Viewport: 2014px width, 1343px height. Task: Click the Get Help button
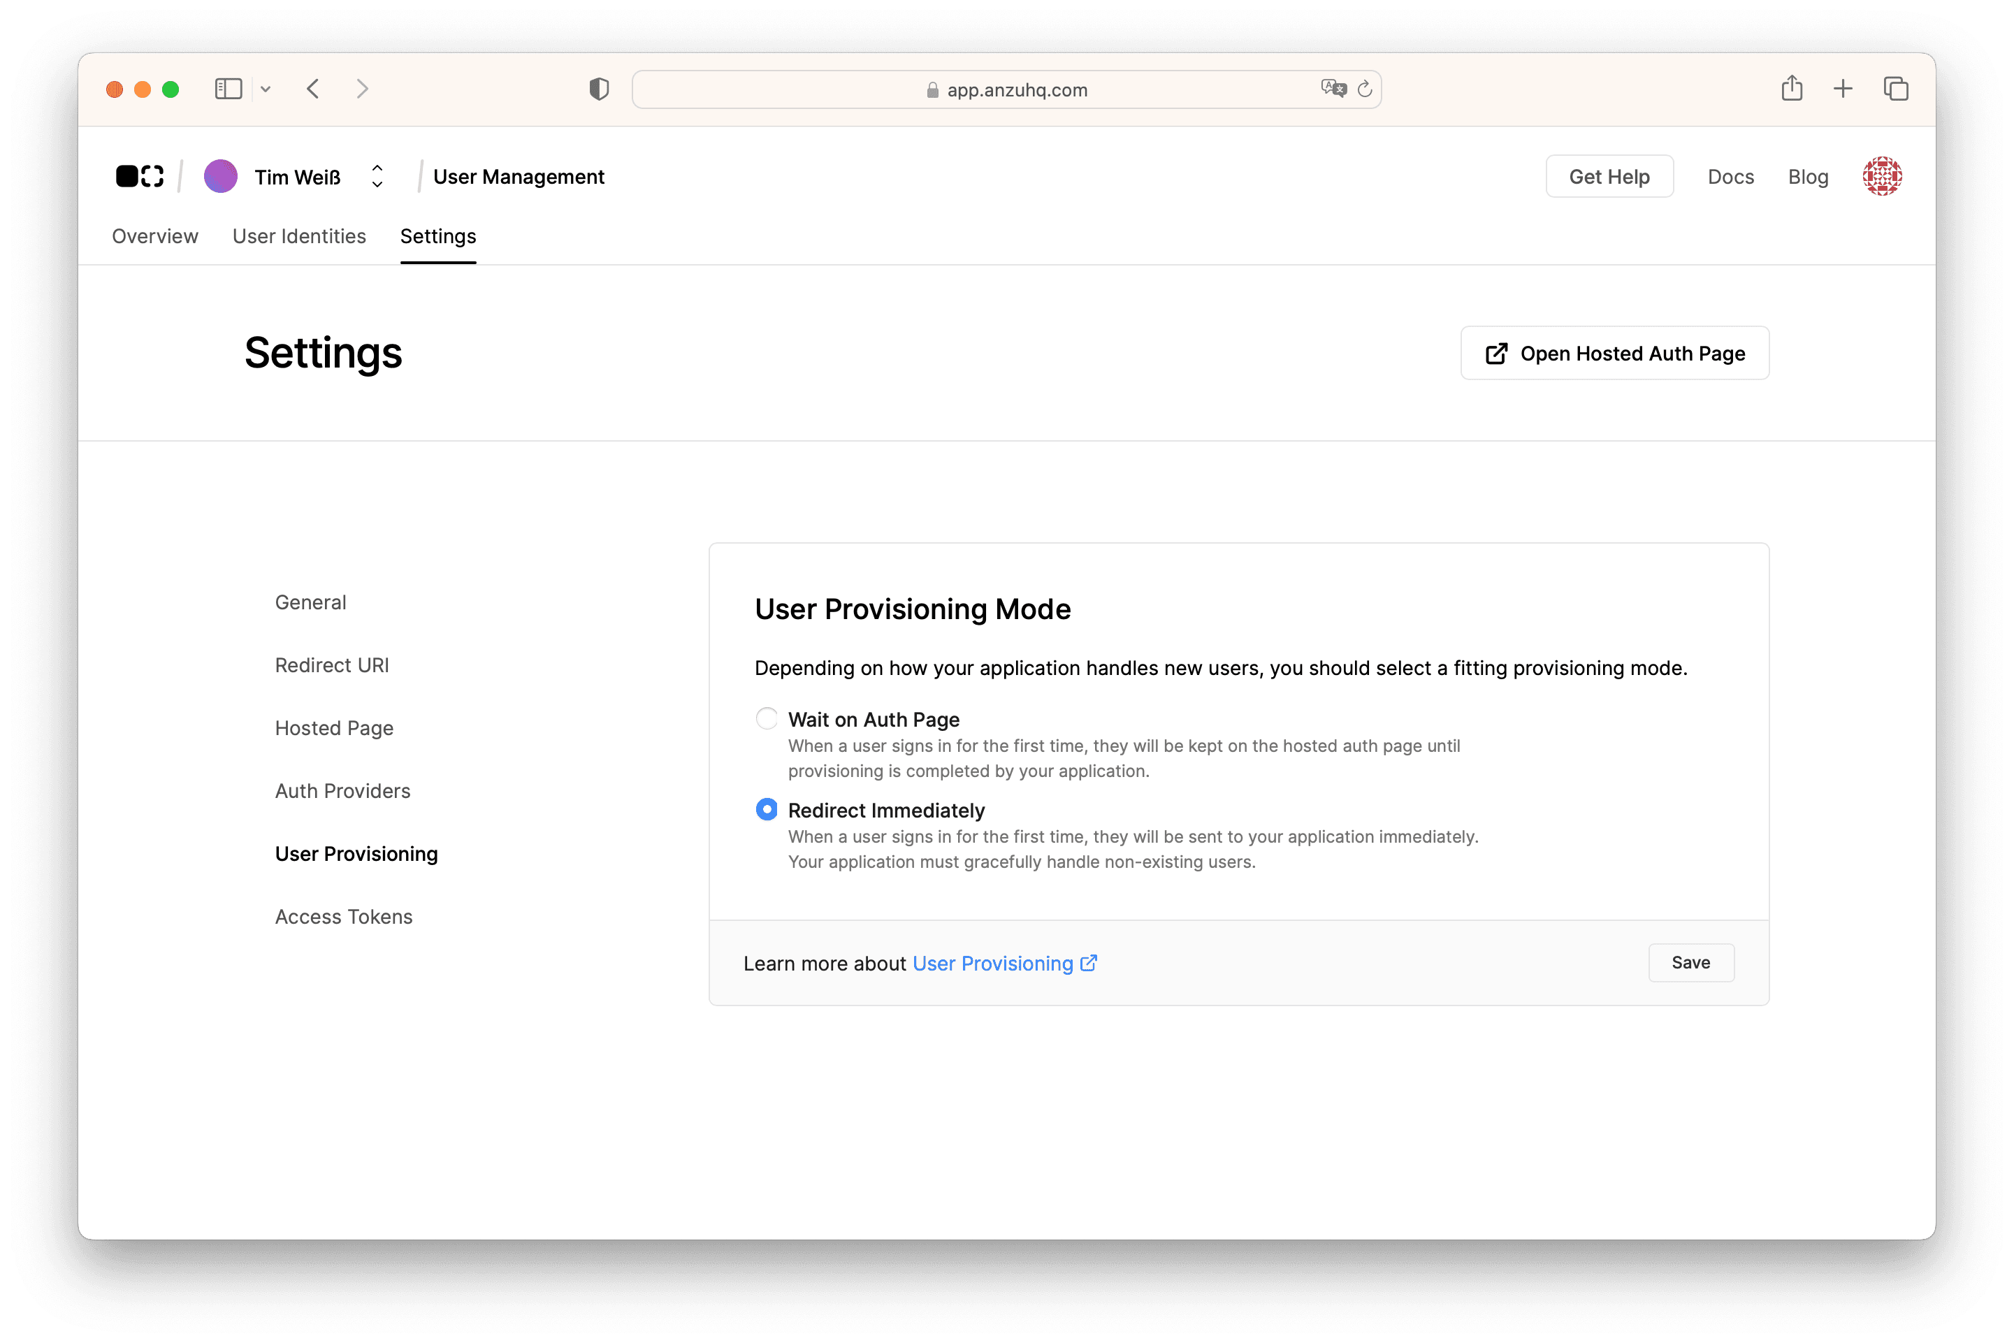click(x=1609, y=177)
